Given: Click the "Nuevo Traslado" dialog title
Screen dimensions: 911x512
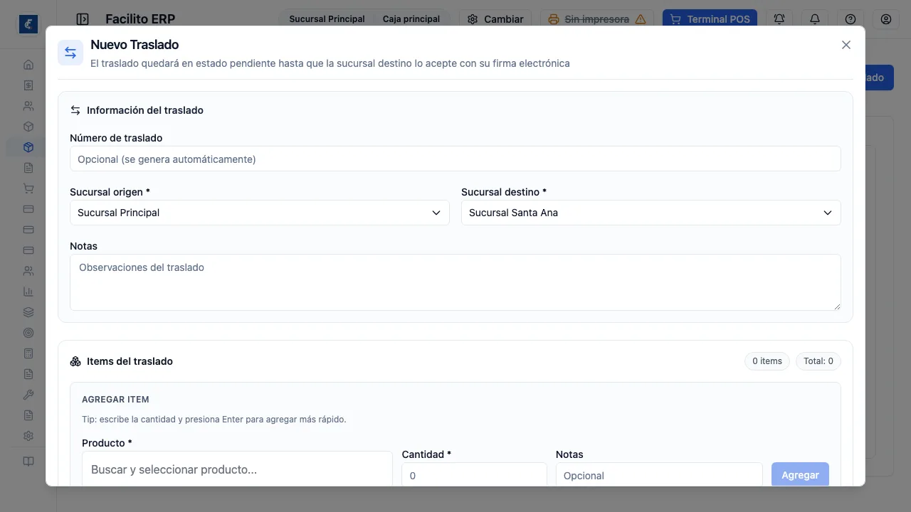Looking at the screenshot, I should point(135,45).
